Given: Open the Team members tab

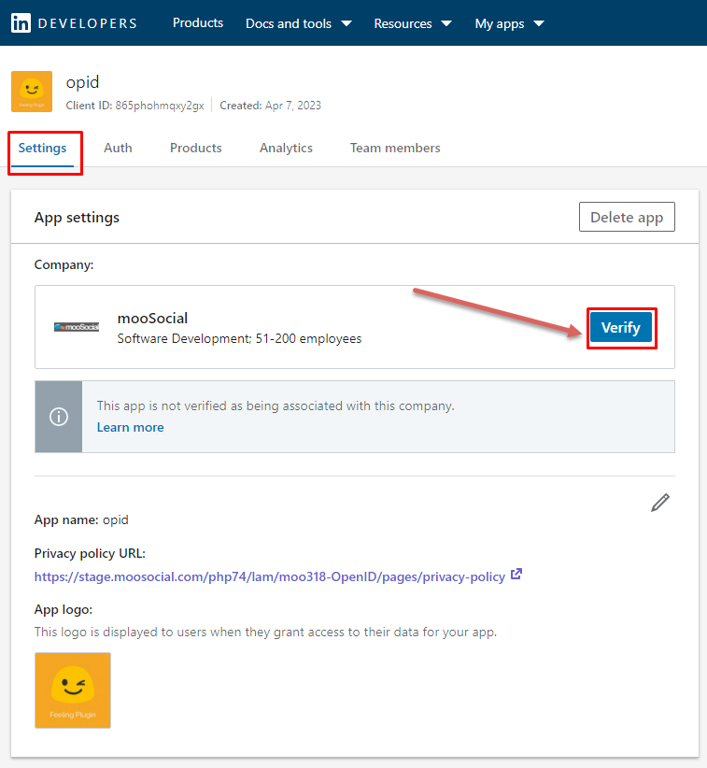Looking at the screenshot, I should click(395, 148).
